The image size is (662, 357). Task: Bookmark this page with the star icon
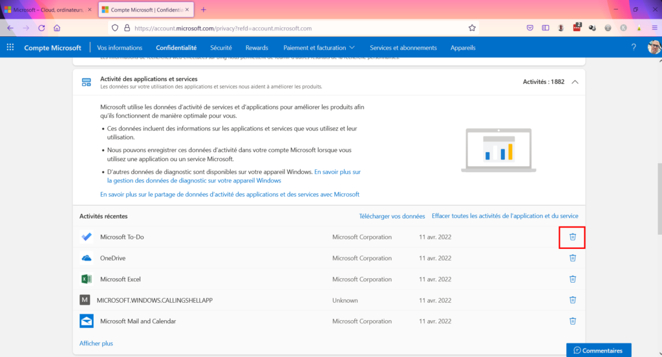point(472,28)
